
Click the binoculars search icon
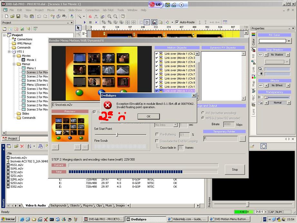click(64, 16)
